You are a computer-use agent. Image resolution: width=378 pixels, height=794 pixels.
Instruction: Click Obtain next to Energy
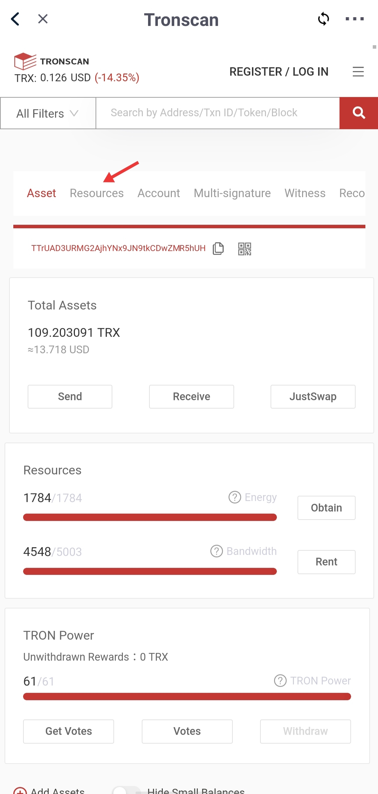pyautogui.click(x=327, y=508)
